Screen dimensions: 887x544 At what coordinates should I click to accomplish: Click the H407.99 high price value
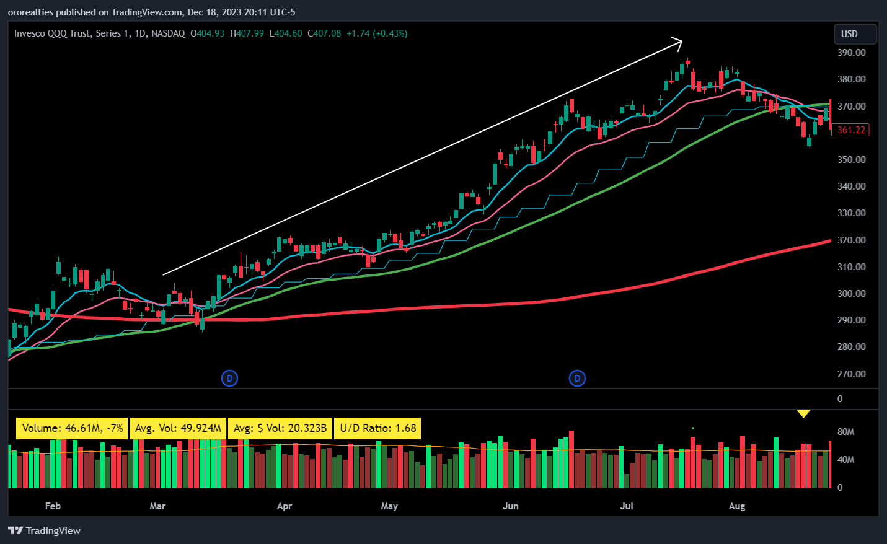click(x=247, y=33)
